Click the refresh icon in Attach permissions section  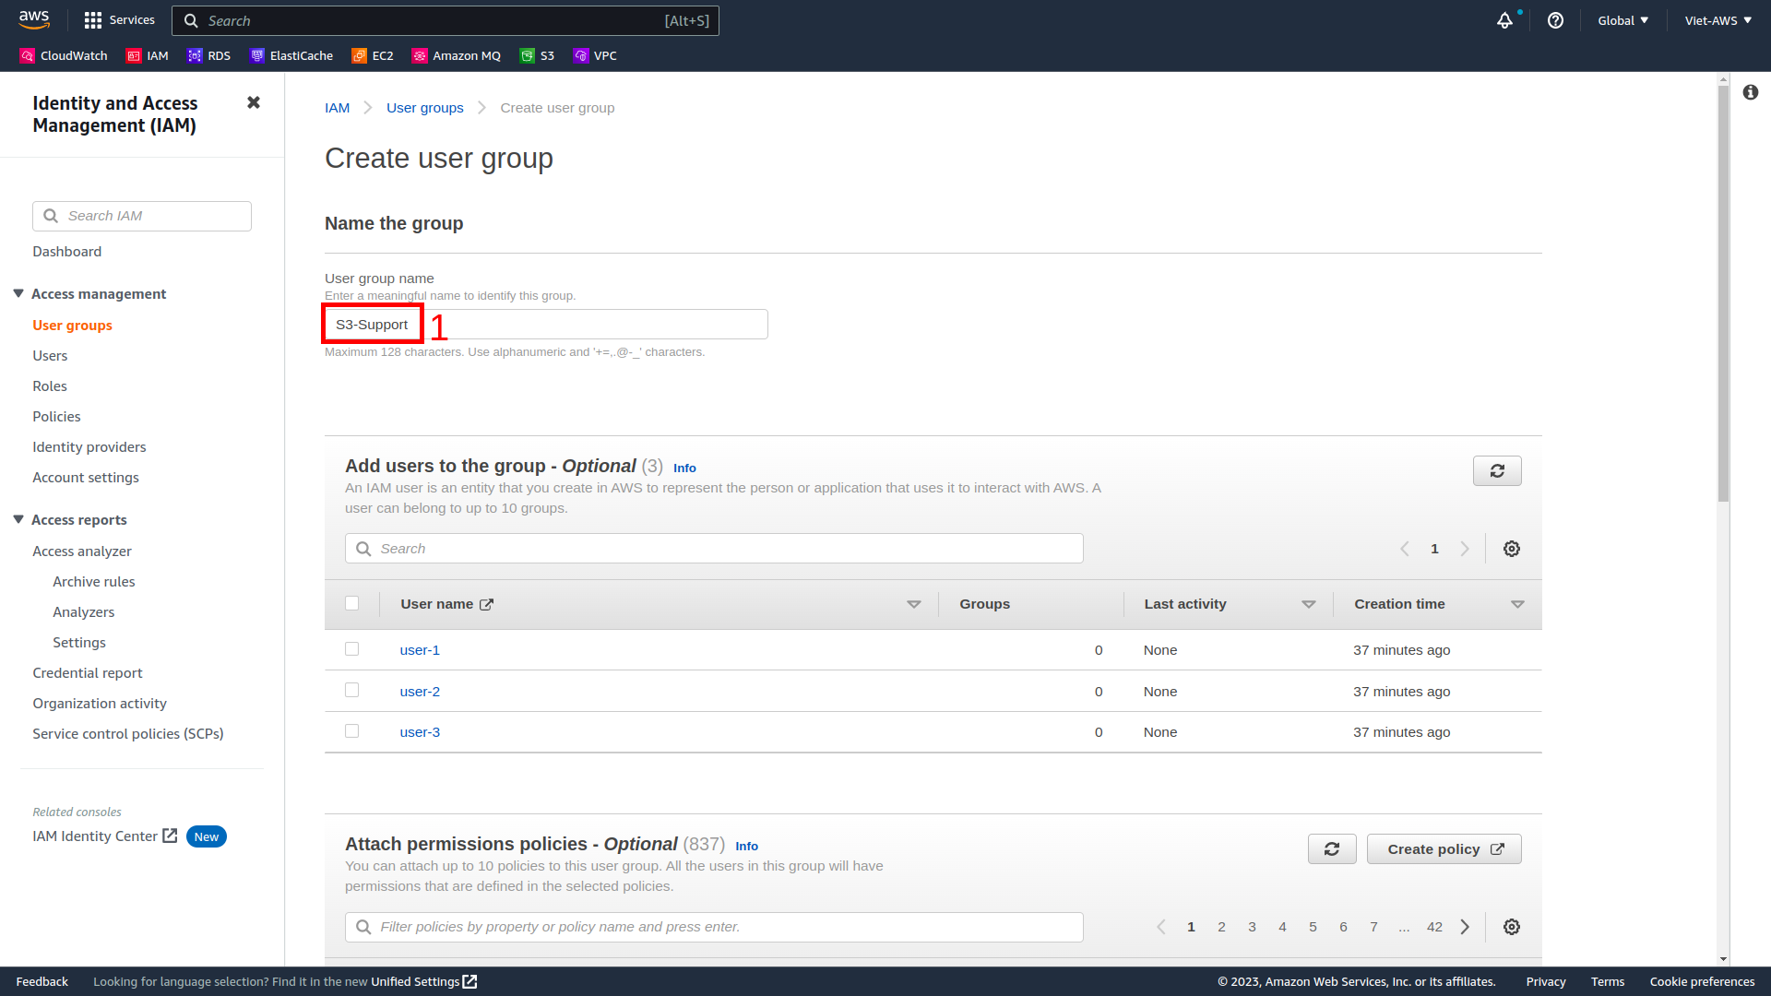coord(1332,848)
